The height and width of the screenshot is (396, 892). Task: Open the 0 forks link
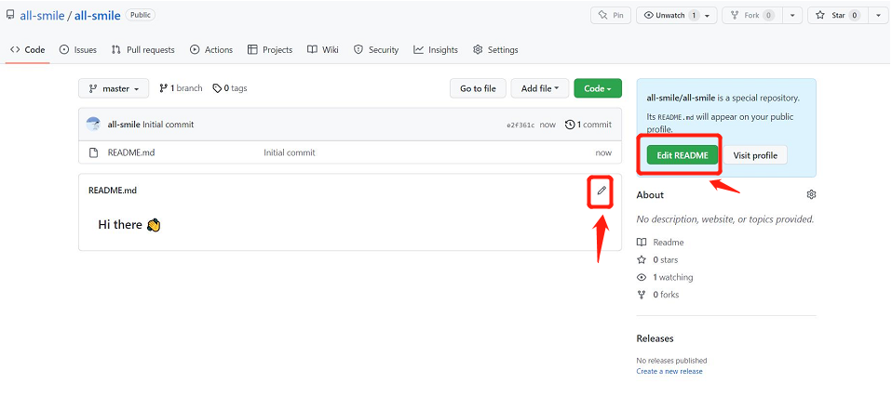pyautogui.click(x=658, y=295)
